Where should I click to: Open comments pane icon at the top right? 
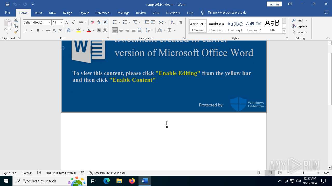tap(326, 12)
